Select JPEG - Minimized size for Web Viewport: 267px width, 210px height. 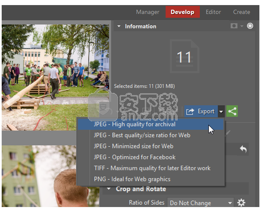click(x=150, y=146)
